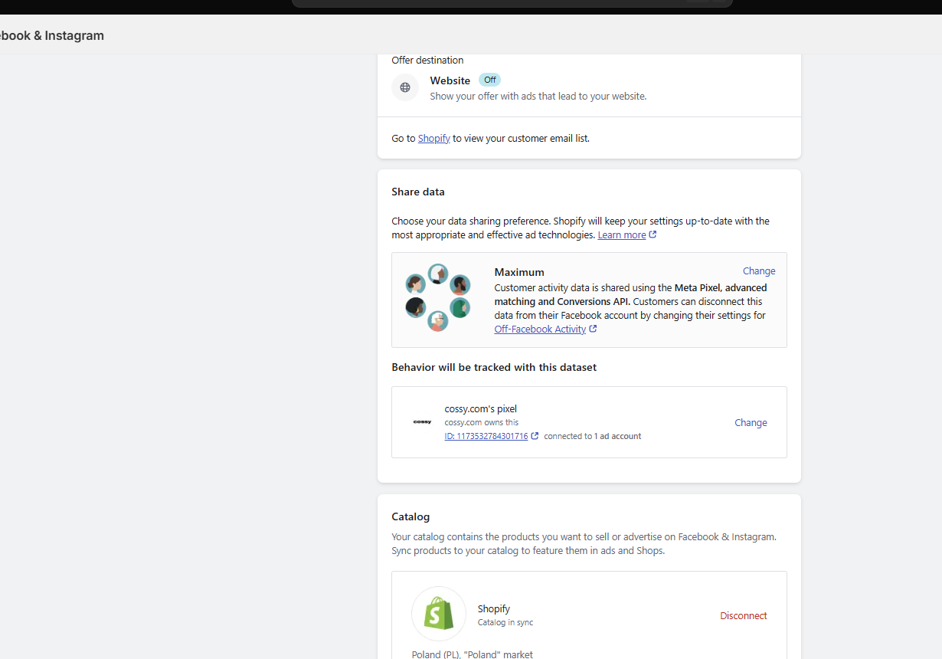
Task: Click the Share data section heading
Action: pyautogui.click(x=418, y=192)
